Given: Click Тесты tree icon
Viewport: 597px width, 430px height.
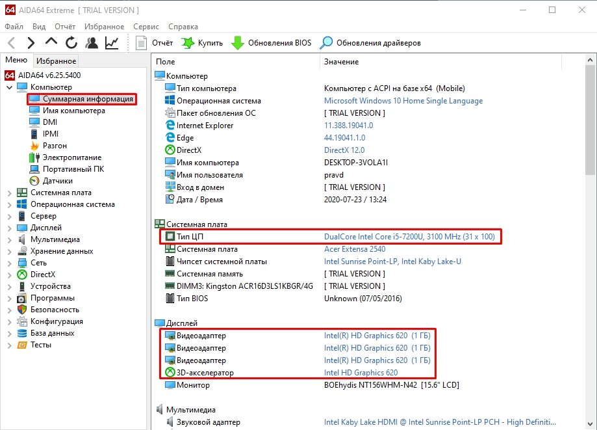Looking at the screenshot, I should pos(22,345).
